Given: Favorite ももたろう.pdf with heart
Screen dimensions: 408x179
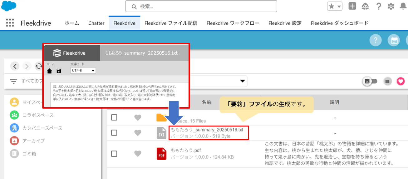Looking at the screenshot, I should coord(138,154).
